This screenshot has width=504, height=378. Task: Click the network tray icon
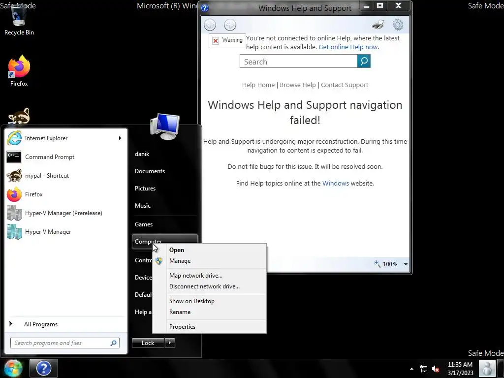click(424, 369)
